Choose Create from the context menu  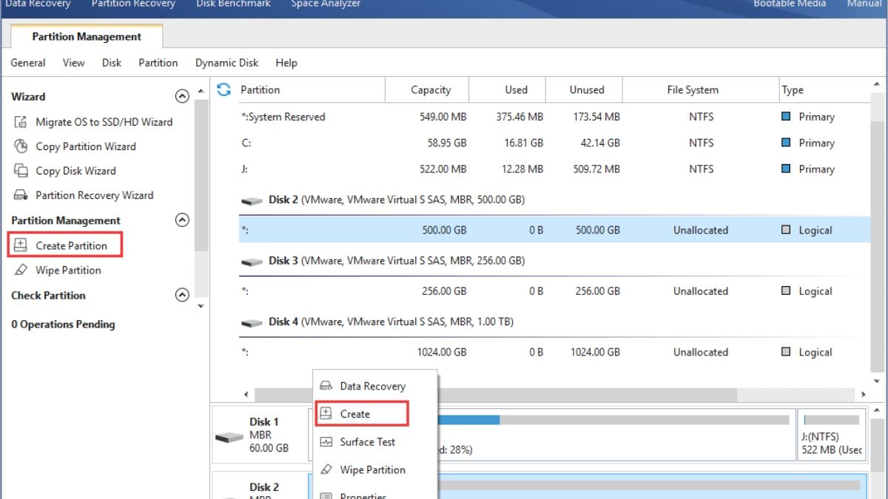coord(362,414)
